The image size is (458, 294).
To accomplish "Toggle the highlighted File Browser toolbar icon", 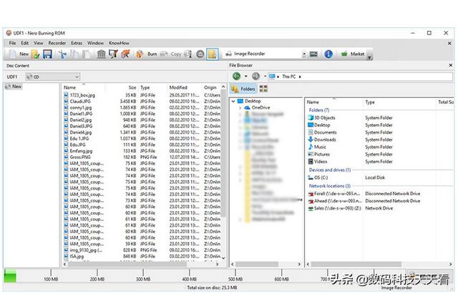I will point(213,54).
